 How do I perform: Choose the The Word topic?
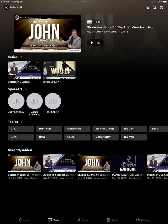(134, 137)
